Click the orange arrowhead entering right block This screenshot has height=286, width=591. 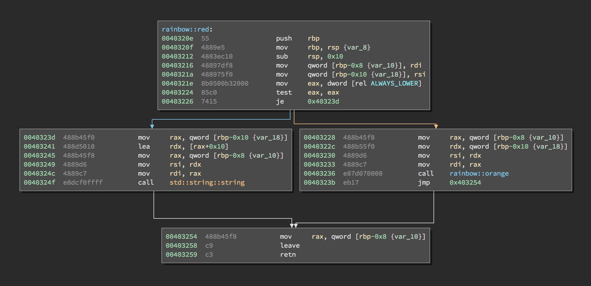pos(436,126)
